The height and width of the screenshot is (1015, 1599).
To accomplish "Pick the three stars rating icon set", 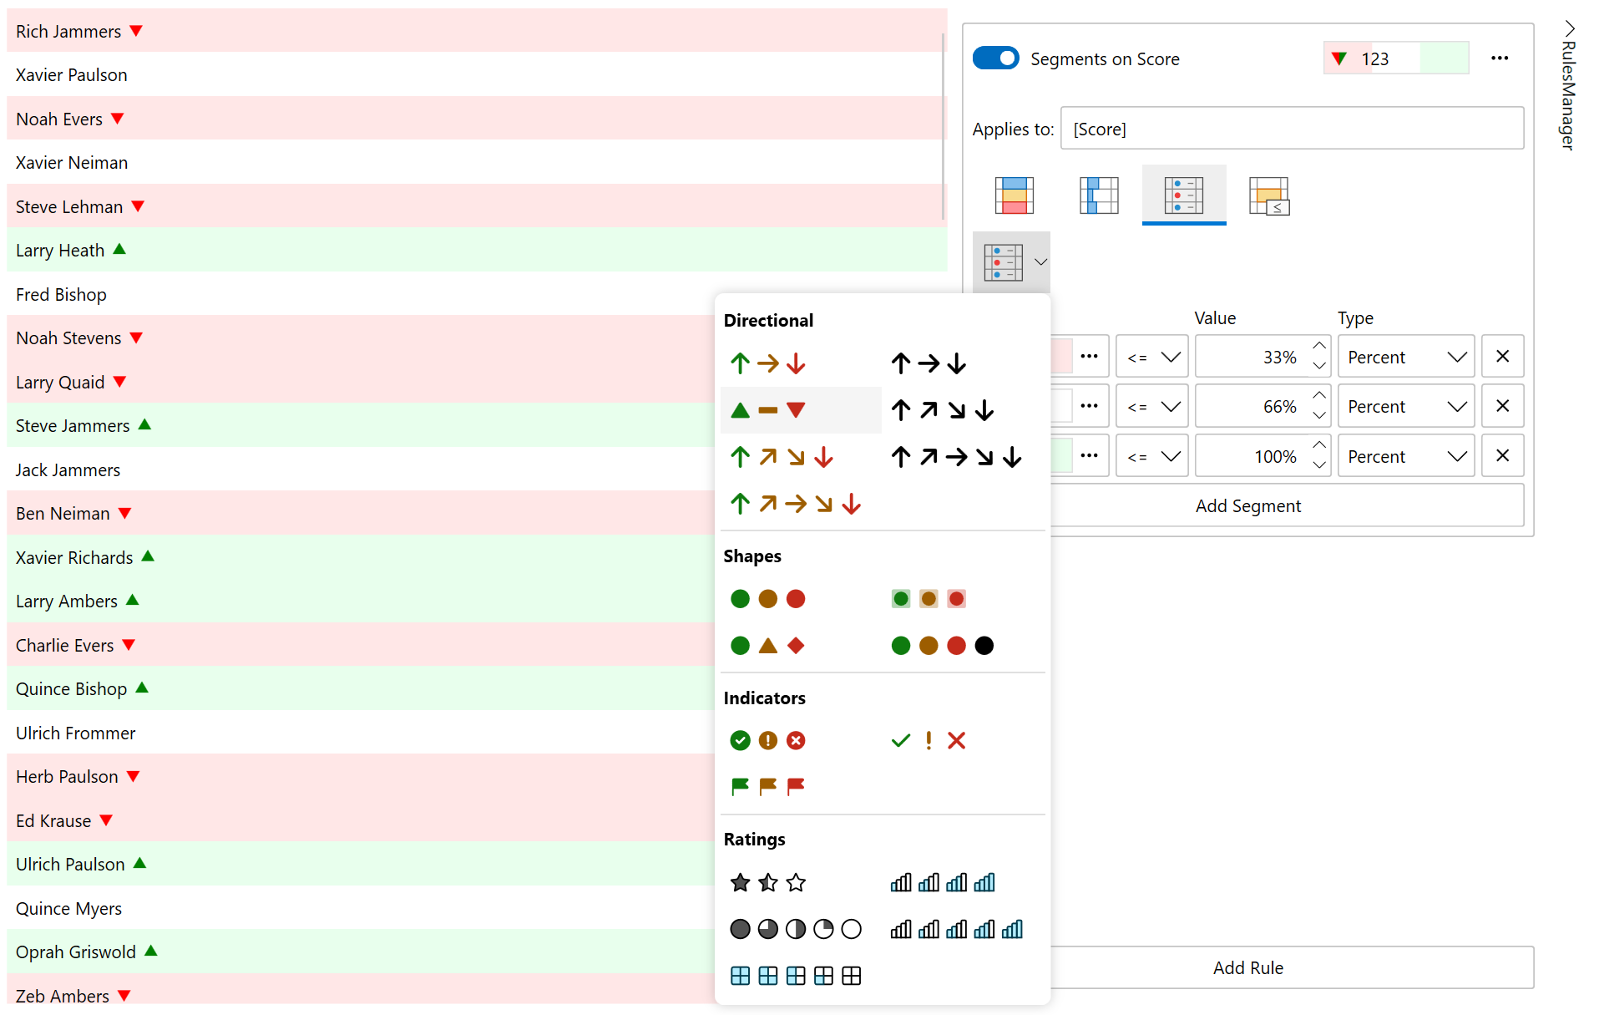I will click(x=767, y=883).
